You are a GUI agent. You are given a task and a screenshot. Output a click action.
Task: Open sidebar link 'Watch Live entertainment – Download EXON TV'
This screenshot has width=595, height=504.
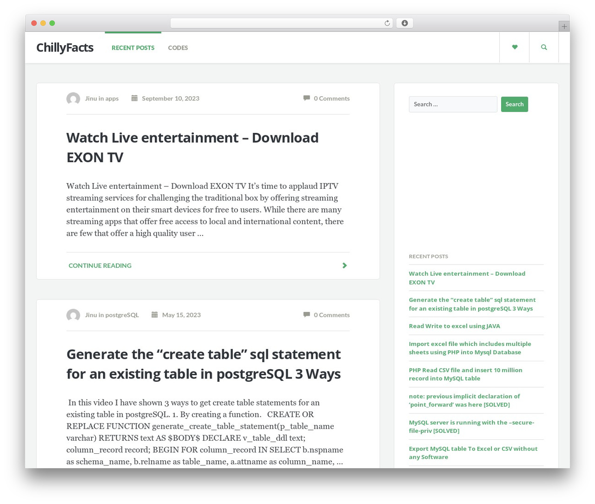tap(467, 278)
